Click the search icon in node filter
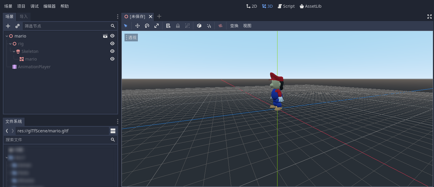The image size is (434, 187). tap(113, 26)
